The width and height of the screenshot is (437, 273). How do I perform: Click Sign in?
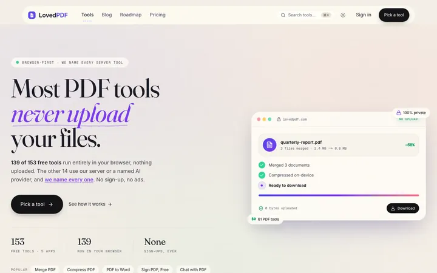(x=364, y=15)
